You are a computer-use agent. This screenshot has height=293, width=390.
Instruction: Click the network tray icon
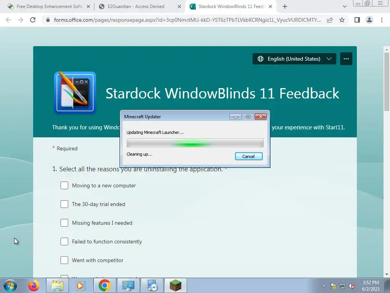[x=342, y=286]
